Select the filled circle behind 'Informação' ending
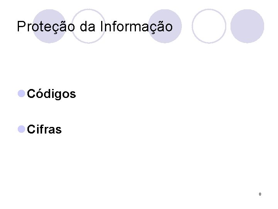 (165, 26)
